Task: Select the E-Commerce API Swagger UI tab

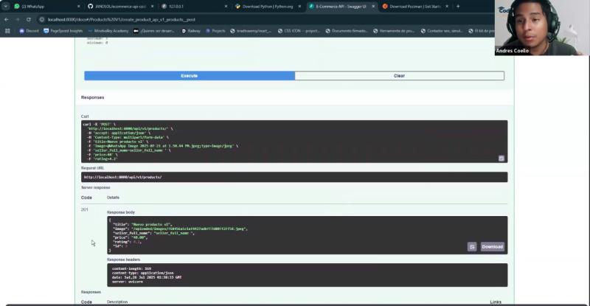Action: [x=341, y=7]
